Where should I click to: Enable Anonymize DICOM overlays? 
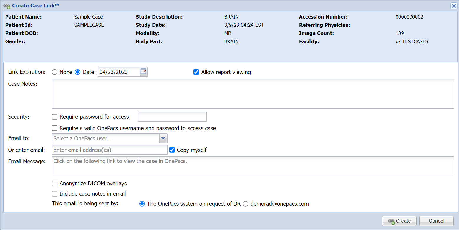(x=55, y=184)
